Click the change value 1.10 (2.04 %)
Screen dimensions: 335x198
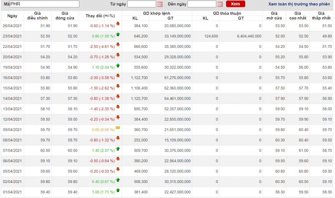[x=103, y=68]
